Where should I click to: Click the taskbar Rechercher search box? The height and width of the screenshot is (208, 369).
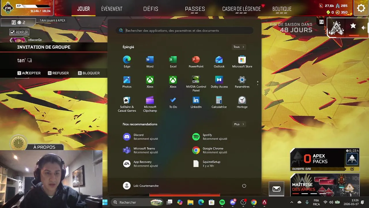tap(137, 202)
